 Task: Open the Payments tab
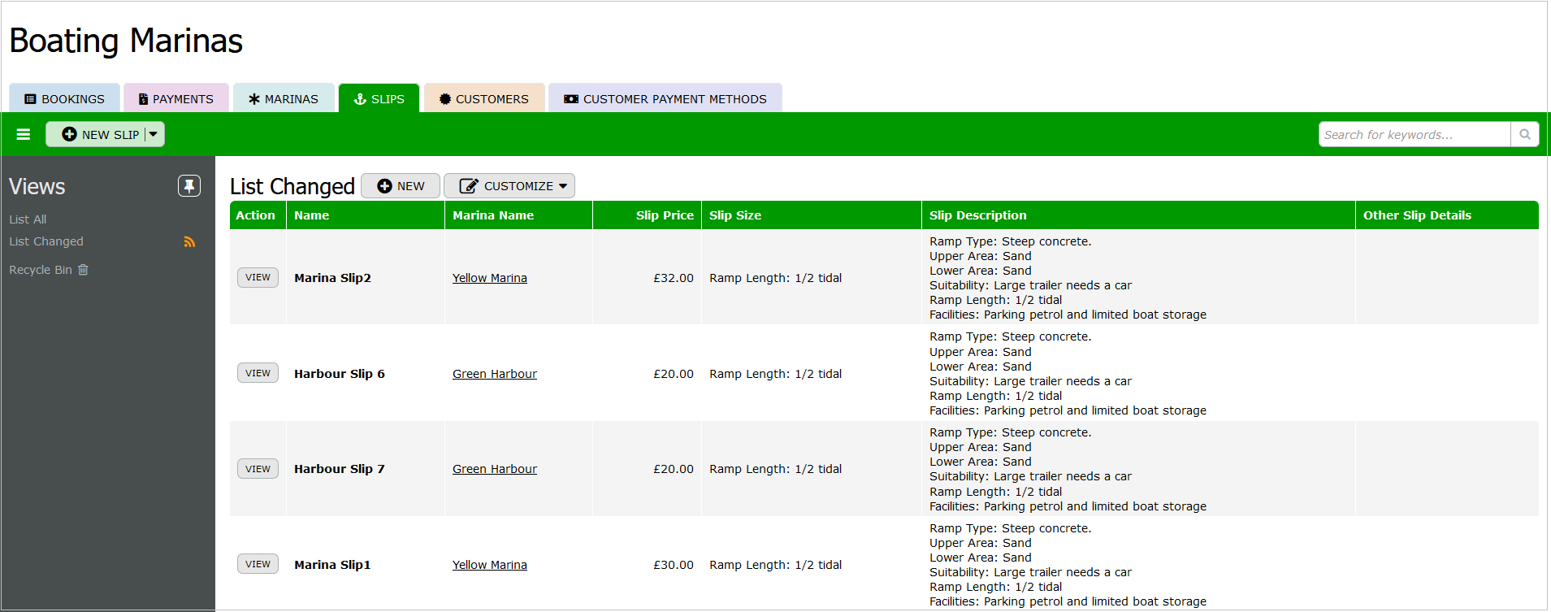pyautogui.click(x=176, y=99)
